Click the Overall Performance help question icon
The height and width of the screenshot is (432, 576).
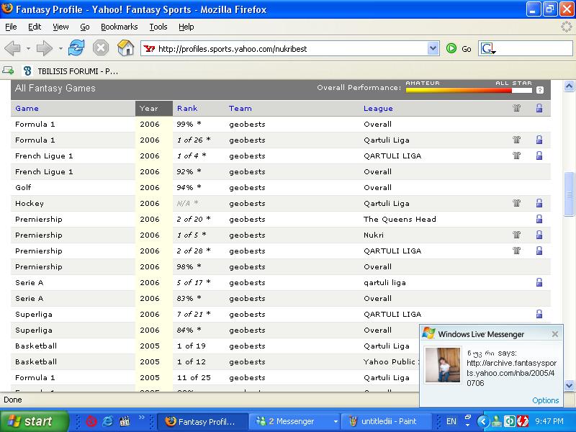pos(539,90)
